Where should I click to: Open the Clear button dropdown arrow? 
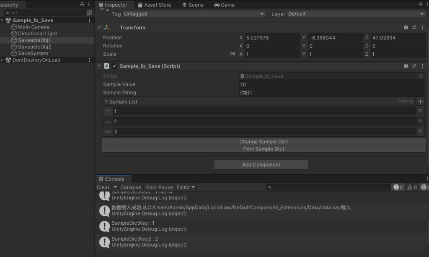click(x=115, y=187)
